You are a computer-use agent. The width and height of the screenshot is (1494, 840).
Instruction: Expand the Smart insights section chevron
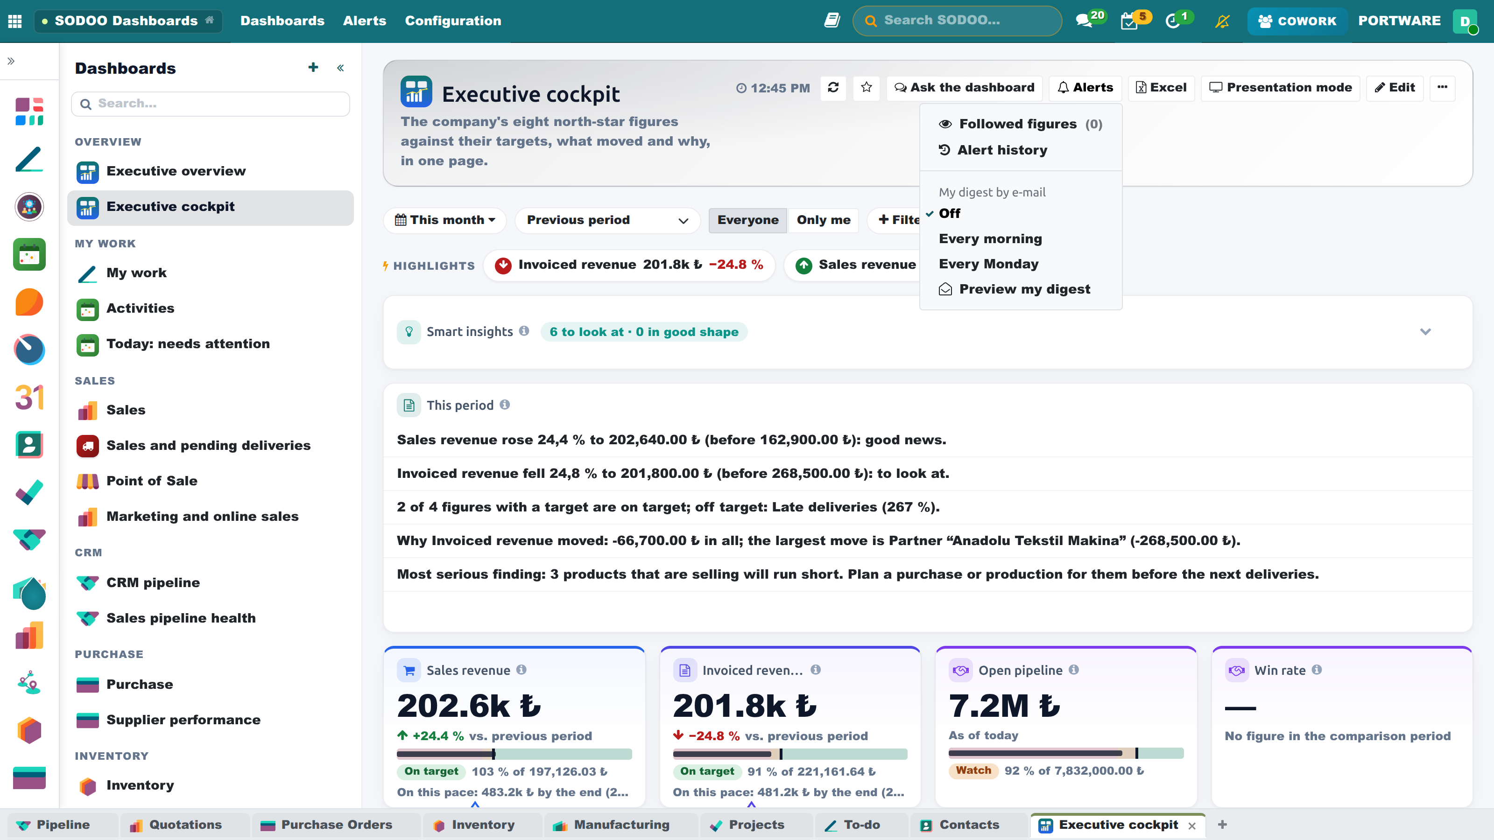[1425, 332]
